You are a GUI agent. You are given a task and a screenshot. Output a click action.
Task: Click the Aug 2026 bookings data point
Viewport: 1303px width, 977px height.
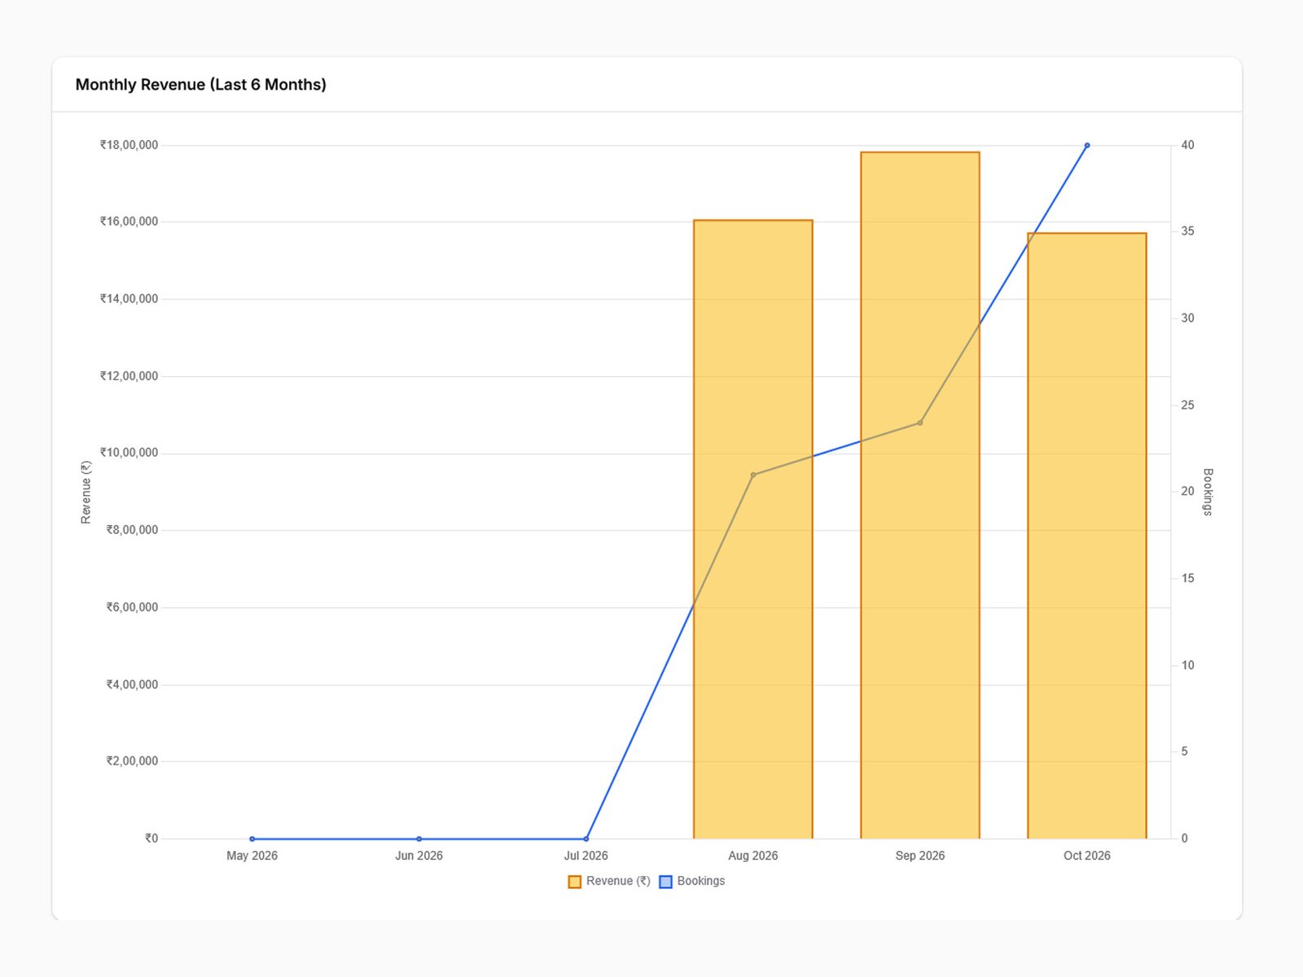[x=752, y=475]
